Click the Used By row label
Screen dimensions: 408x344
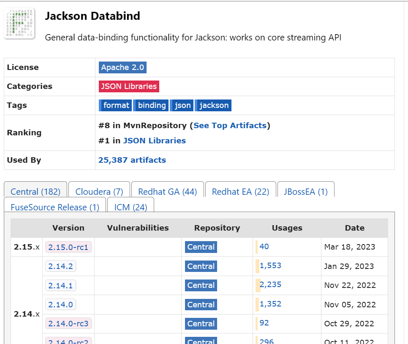pos(24,160)
